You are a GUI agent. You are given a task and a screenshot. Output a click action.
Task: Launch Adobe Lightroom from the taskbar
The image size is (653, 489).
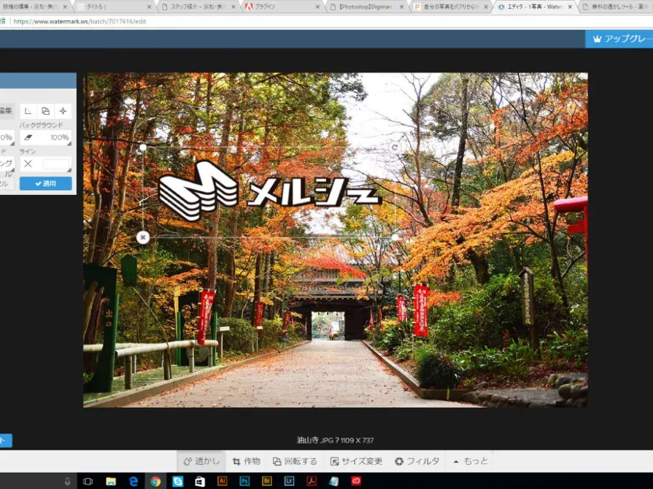pyautogui.click(x=289, y=481)
